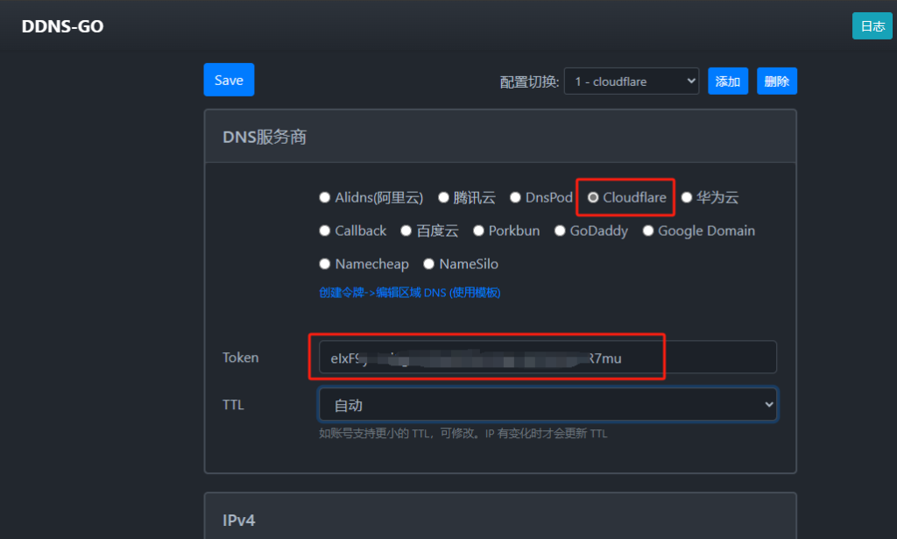The height and width of the screenshot is (539, 897).
Task: Pick NameSilo as DNS provider
Action: (429, 264)
